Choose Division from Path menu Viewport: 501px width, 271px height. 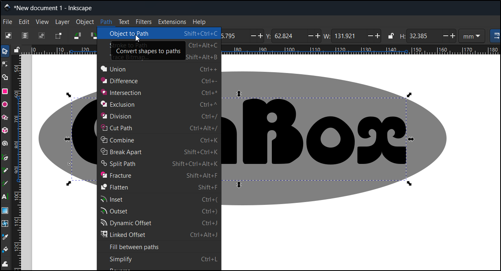click(x=159, y=116)
